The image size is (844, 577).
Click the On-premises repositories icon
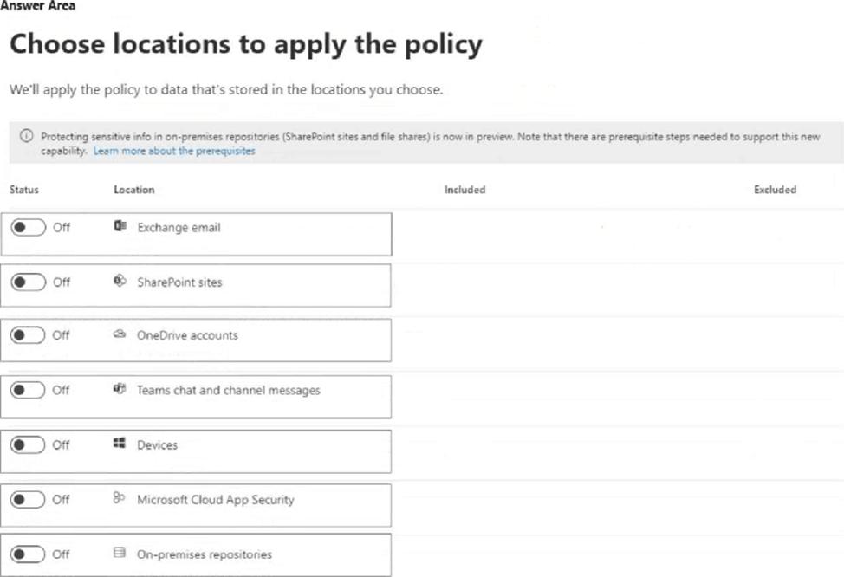[120, 553]
